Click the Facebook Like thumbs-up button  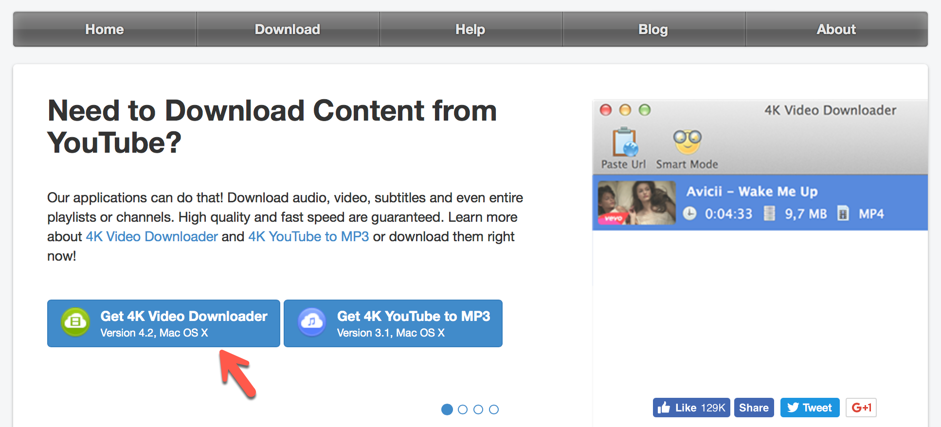click(691, 408)
